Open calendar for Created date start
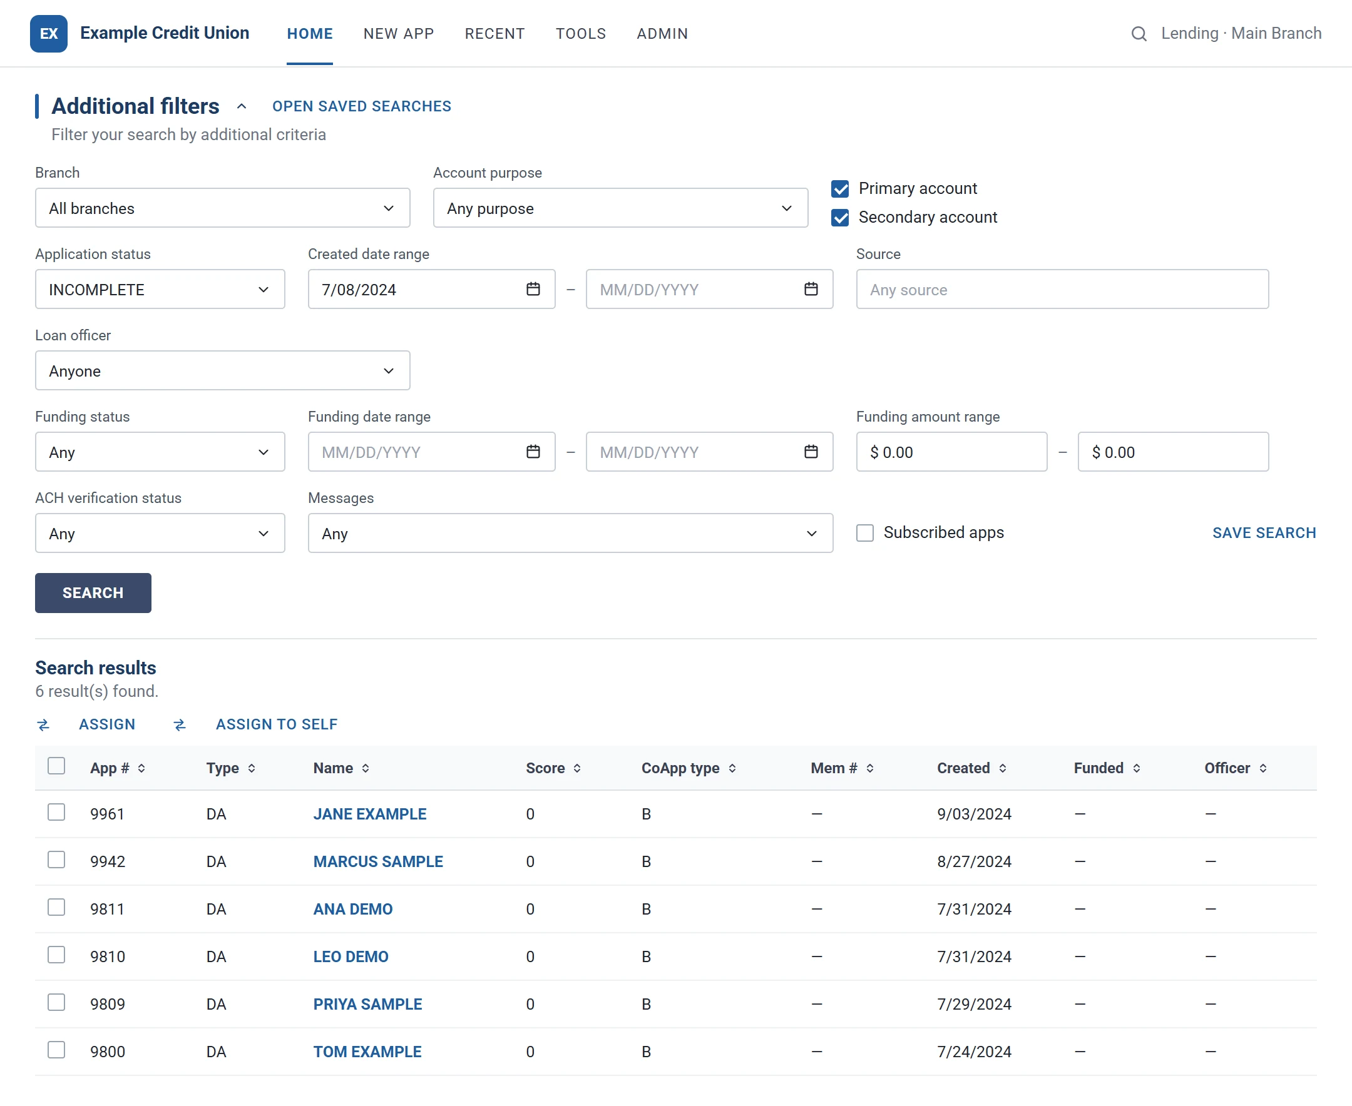Image resolution: width=1352 pixels, height=1106 pixels. pos(533,289)
